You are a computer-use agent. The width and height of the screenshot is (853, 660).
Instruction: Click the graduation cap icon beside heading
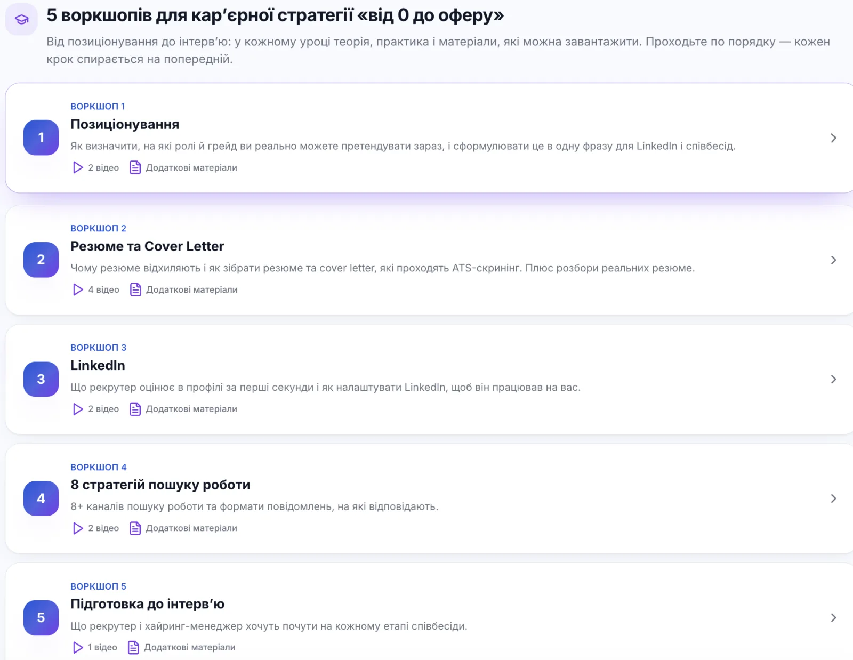pyautogui.click(x=21, y=20)
